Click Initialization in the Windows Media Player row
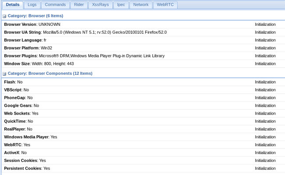The width and height of the screenshot is (285, 175). (265, 137)
